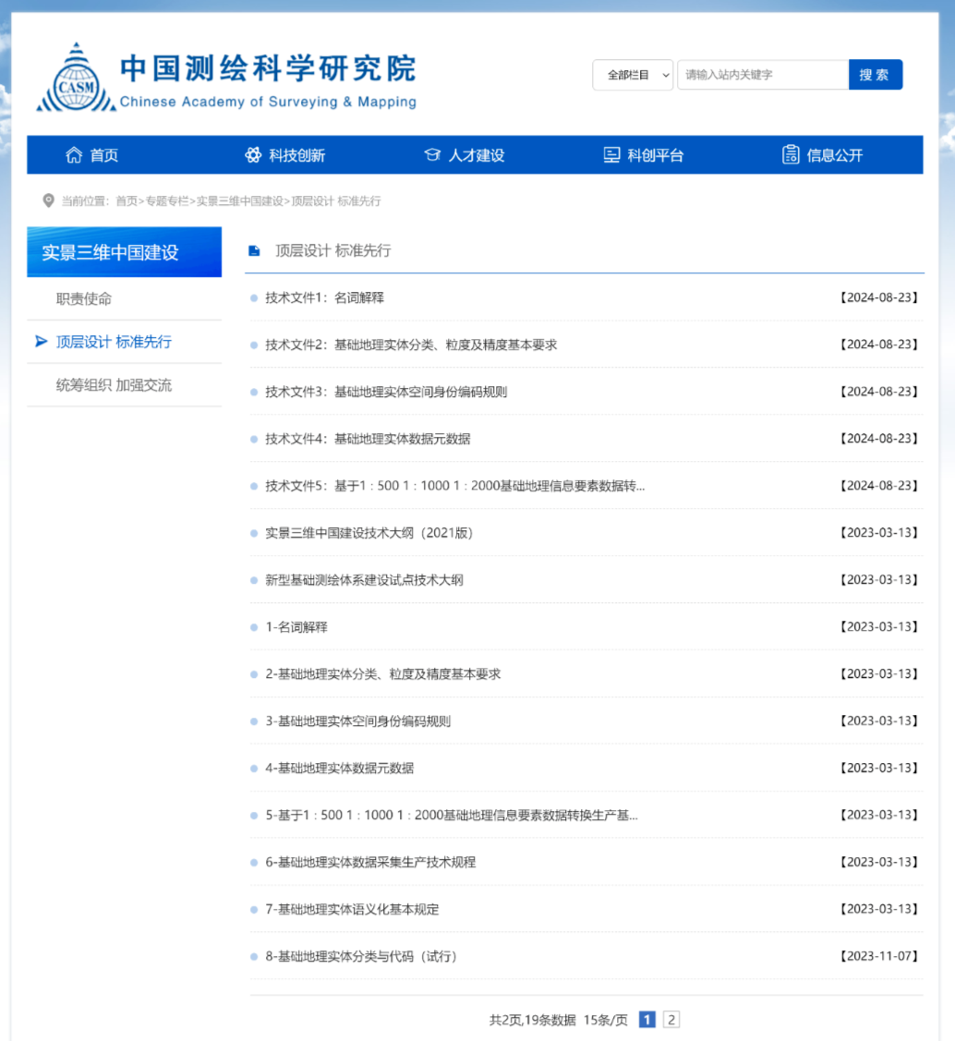Click the arrow icon beside sidebar 顶层设计 标准先行
This screenshot has height=1041, width=955.
point(42,341)
